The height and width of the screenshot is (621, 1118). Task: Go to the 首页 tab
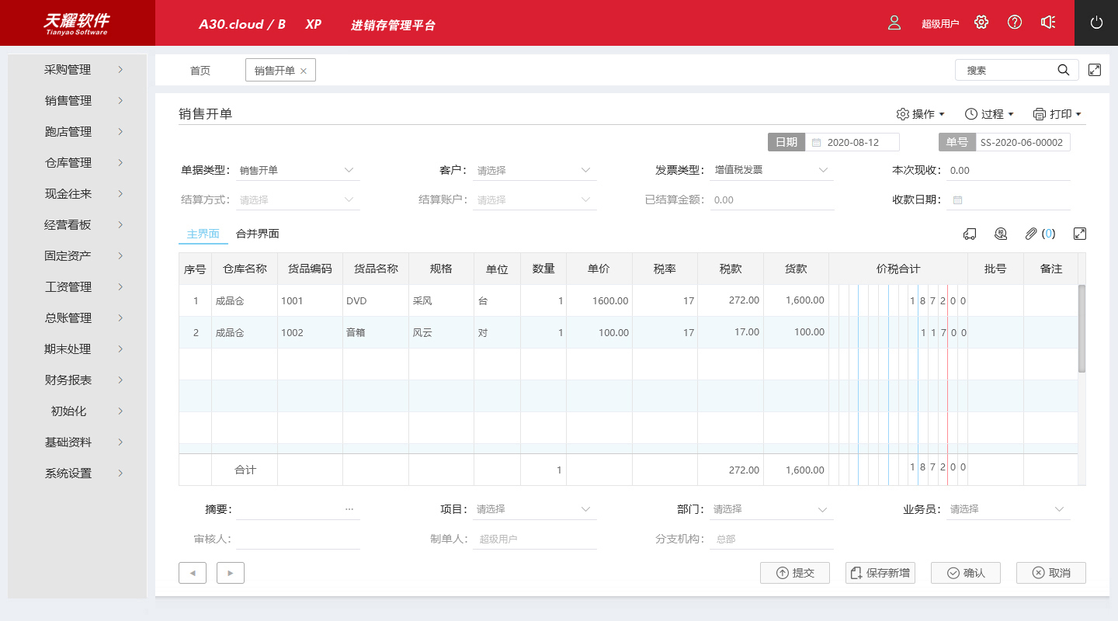coord(200,71)
